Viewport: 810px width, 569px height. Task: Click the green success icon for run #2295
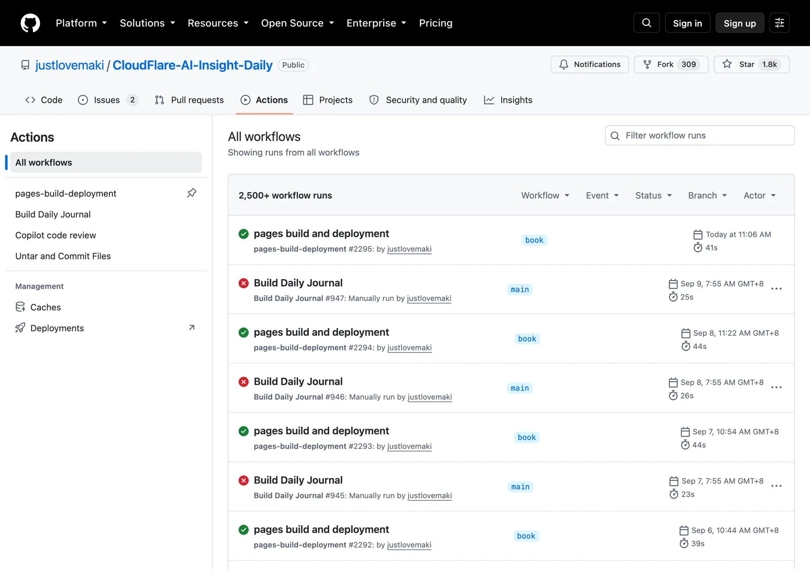(x=244, y=234)
